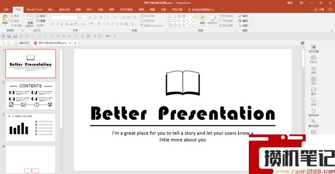Screen dimensions: 335x174
Task: Toggle Underline formatting button
Action: point(62,24)
